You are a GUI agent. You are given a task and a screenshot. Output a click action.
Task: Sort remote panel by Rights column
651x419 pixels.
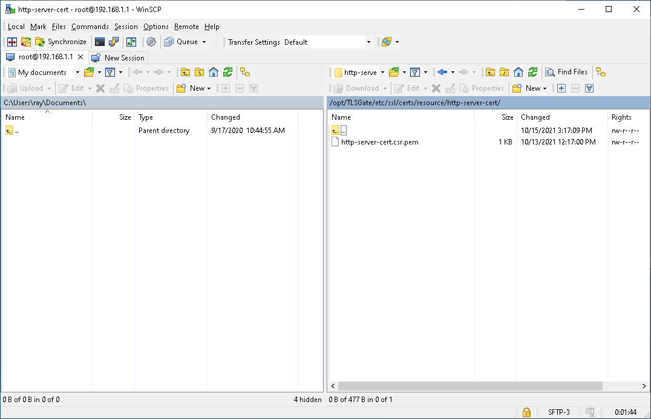(628, 117)
